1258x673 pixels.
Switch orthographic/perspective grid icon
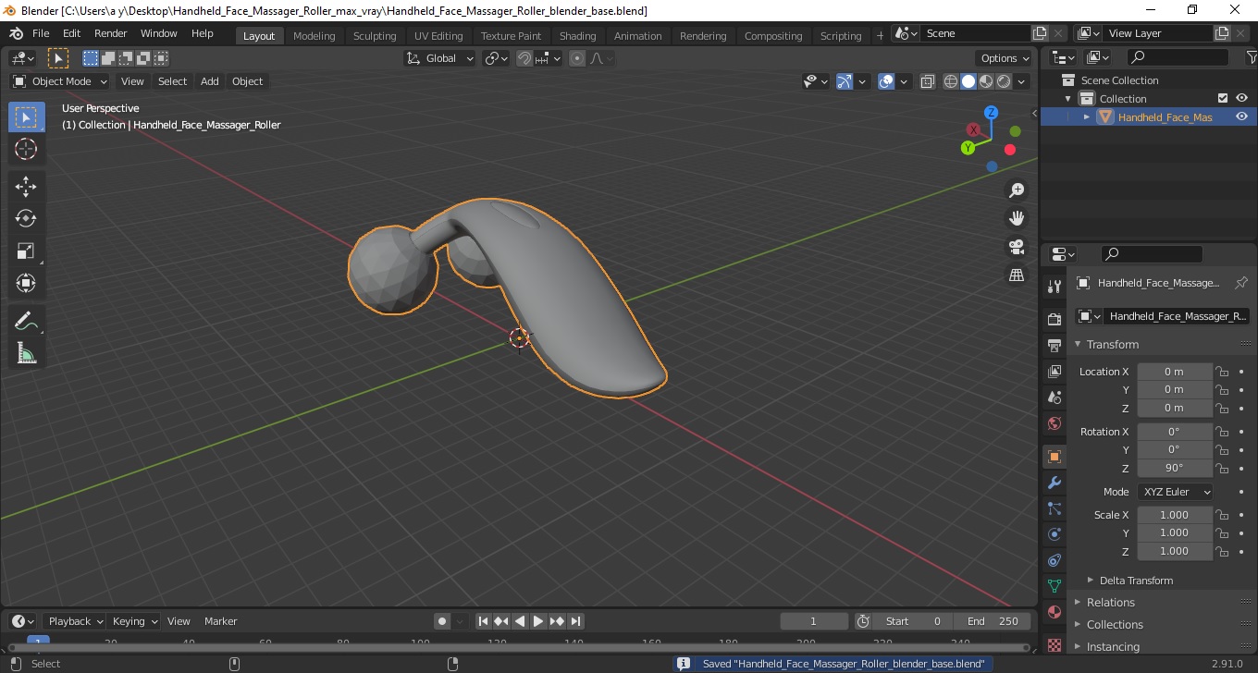[1017, 275]
